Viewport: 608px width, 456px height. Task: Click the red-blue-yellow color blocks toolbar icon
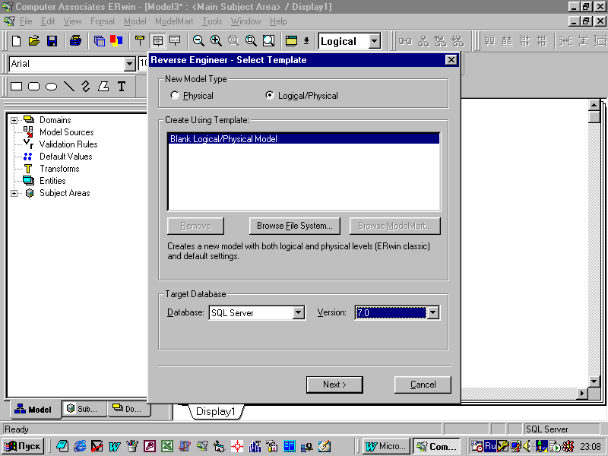click(116, 41)
